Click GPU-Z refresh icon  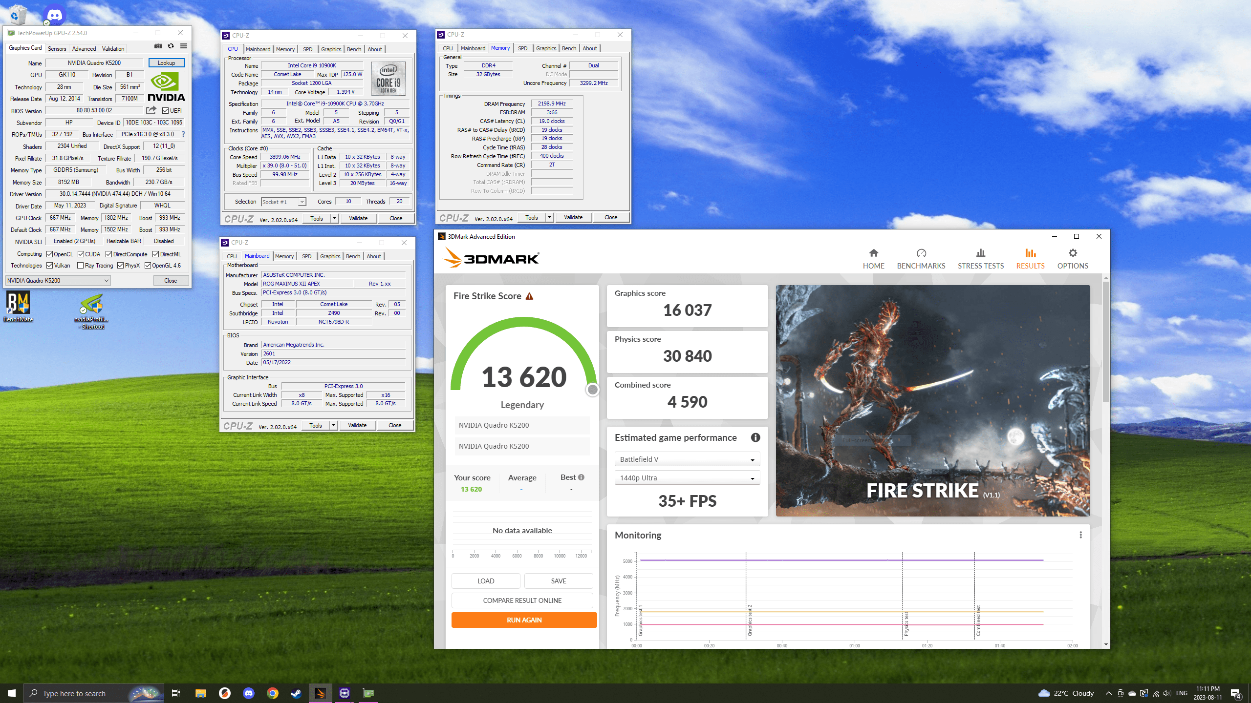[x=171, y=46]
